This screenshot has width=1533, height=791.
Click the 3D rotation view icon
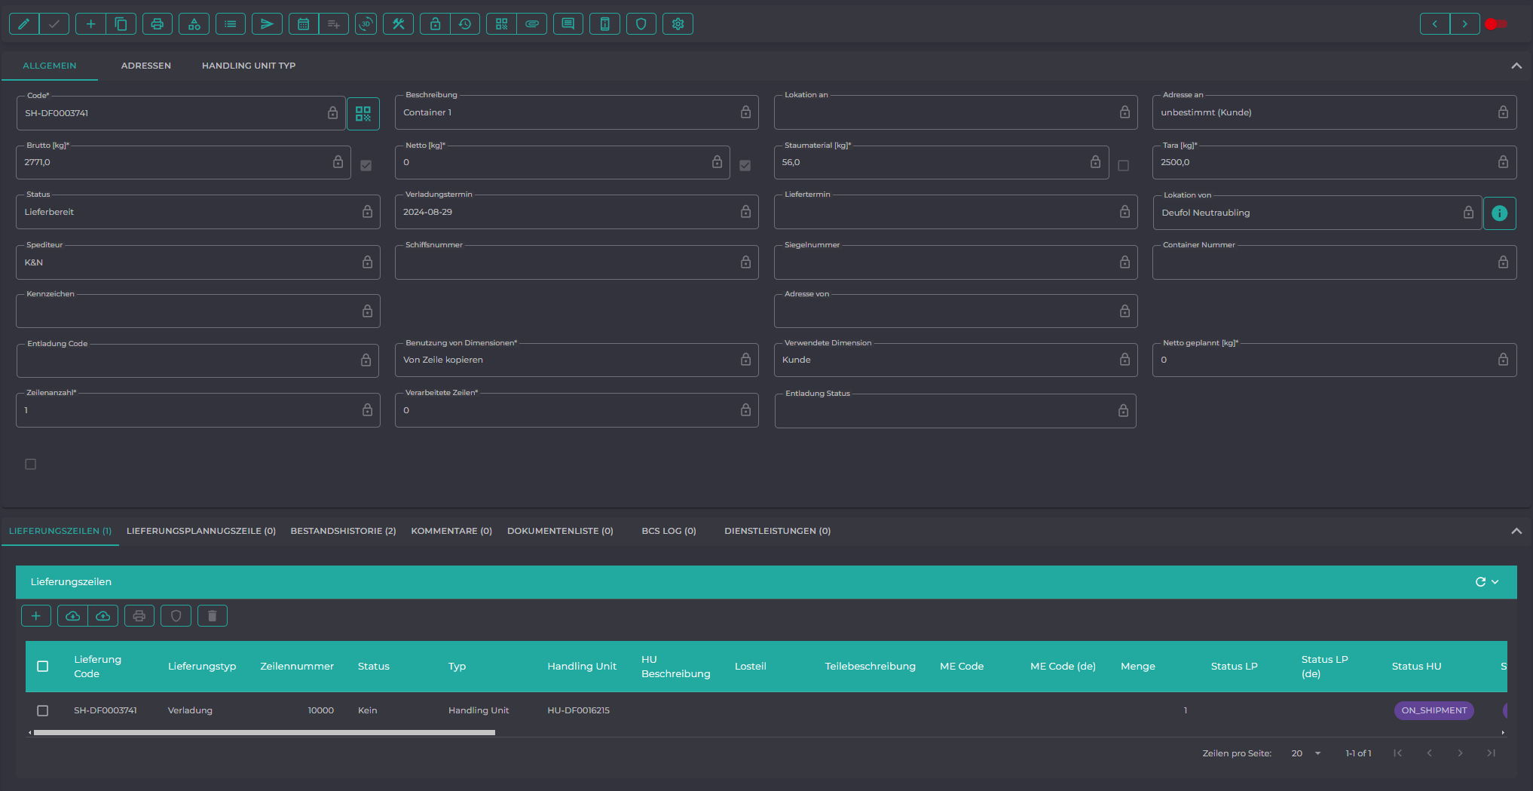coord(366,24)
